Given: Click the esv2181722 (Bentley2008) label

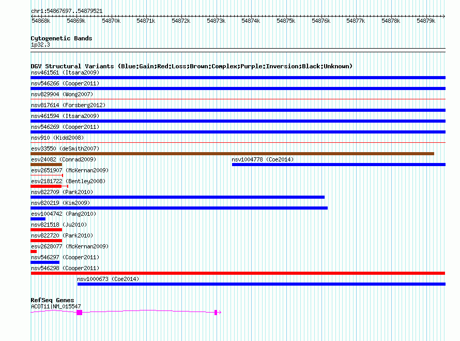Looking at the screenshot, I should coord(68,181).
